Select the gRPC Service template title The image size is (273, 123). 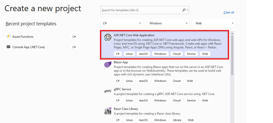(122, 89)
